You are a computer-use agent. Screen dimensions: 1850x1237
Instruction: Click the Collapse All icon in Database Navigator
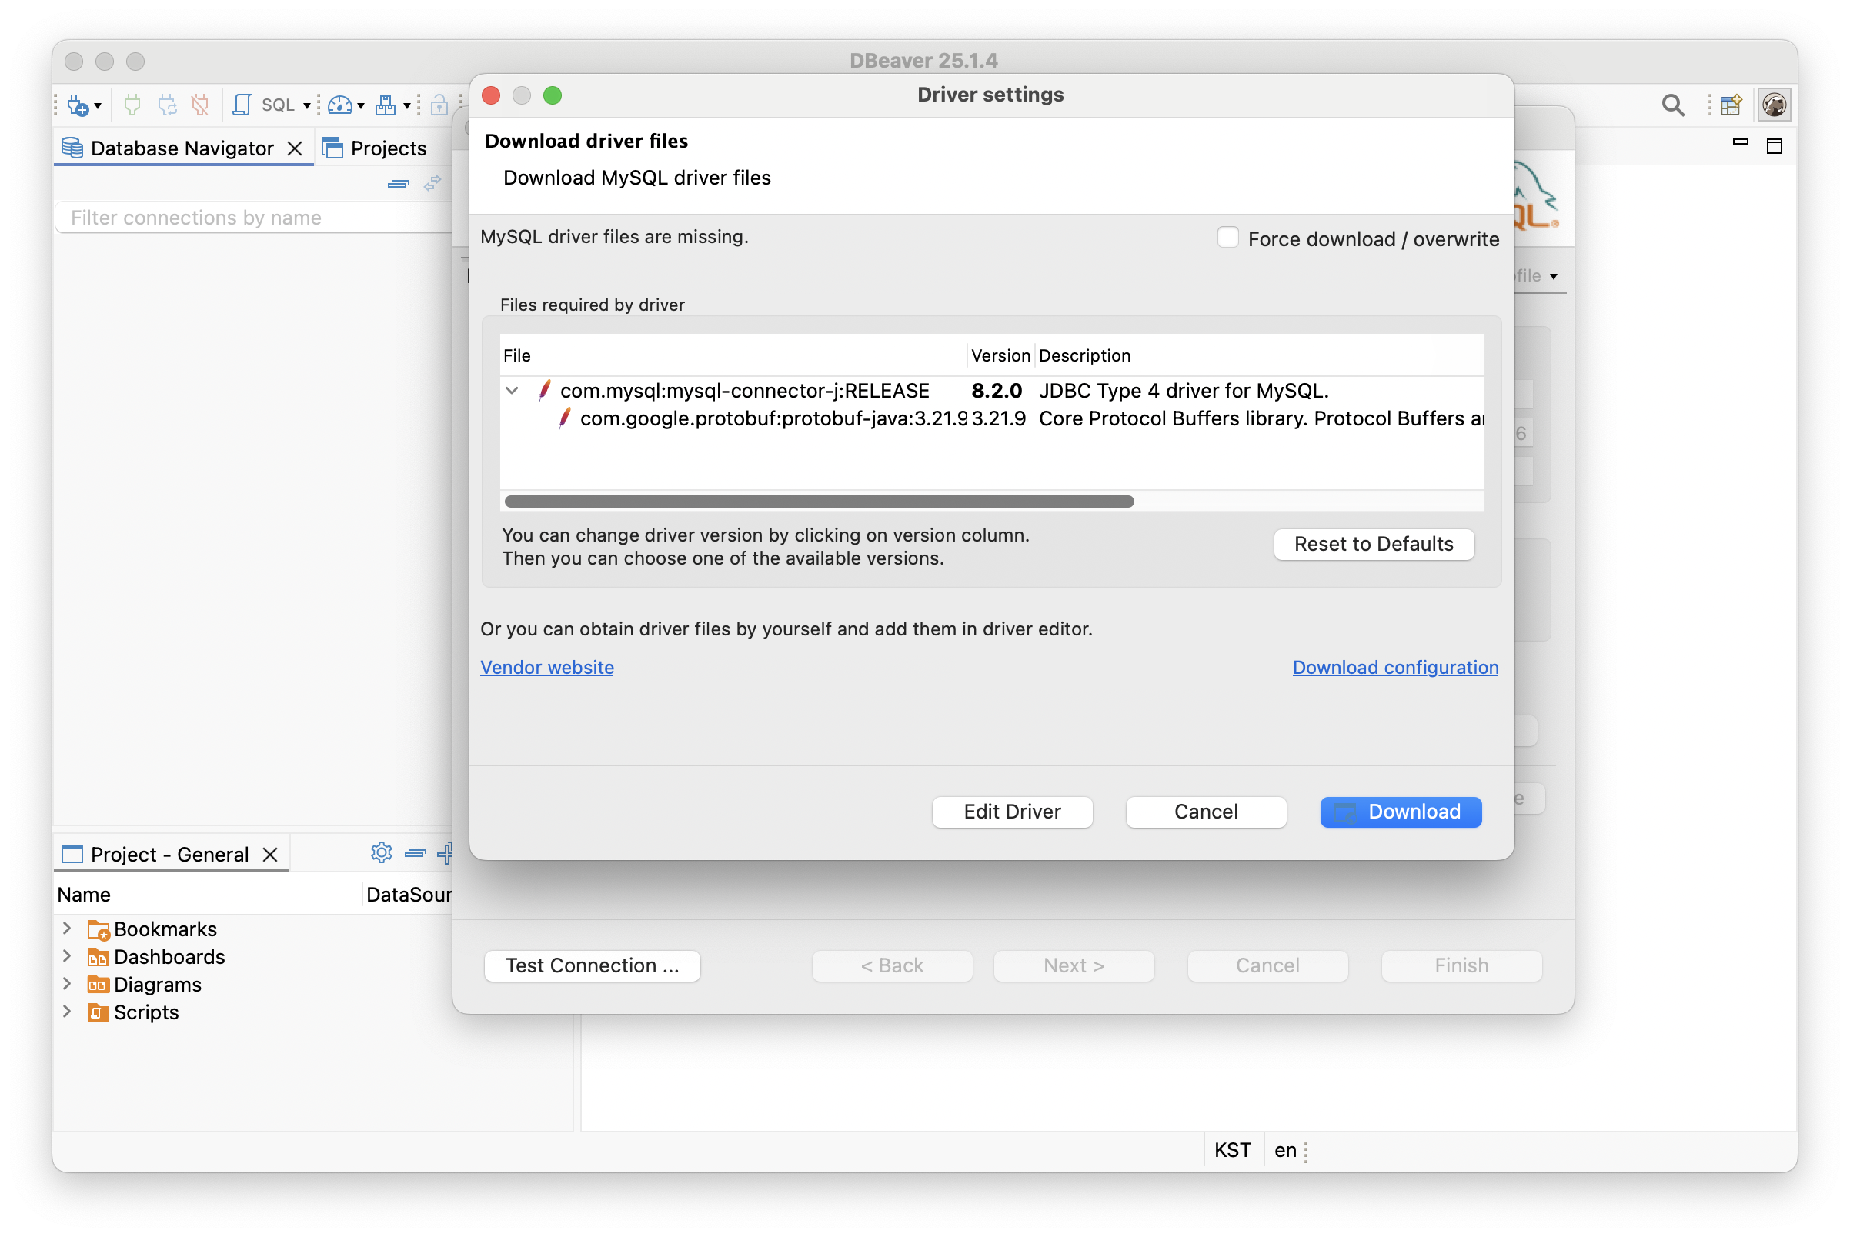399,184
